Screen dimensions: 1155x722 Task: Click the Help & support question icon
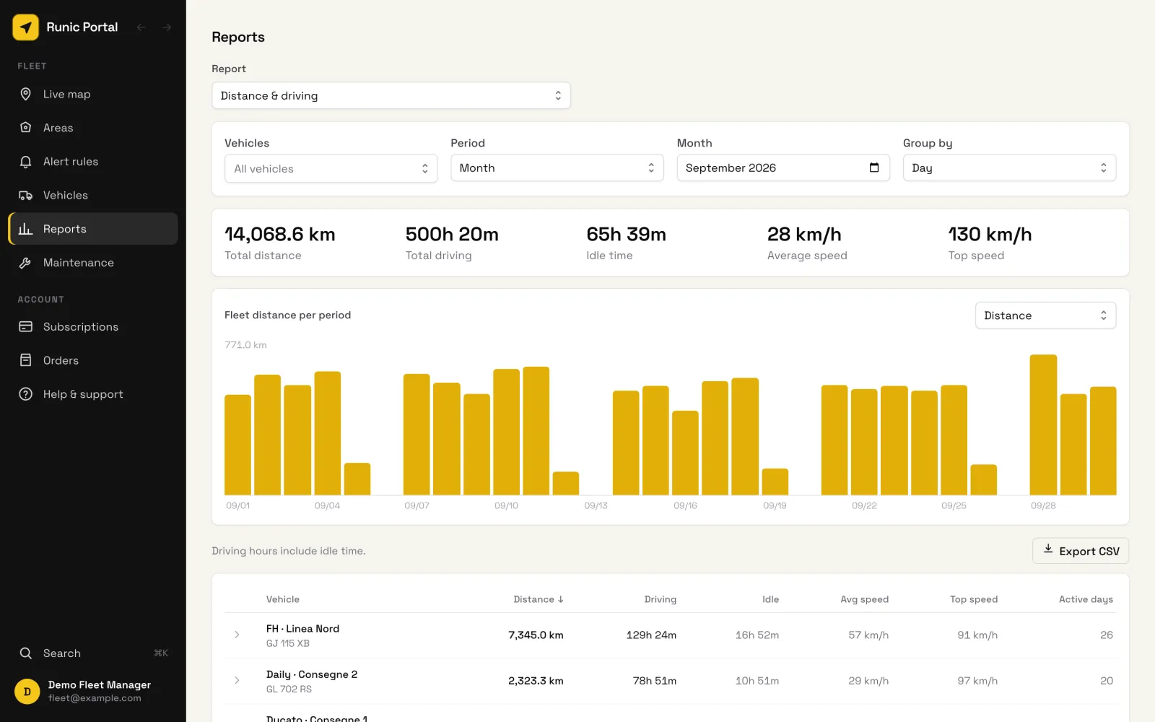pyautogui.click(x=26, y=394)
